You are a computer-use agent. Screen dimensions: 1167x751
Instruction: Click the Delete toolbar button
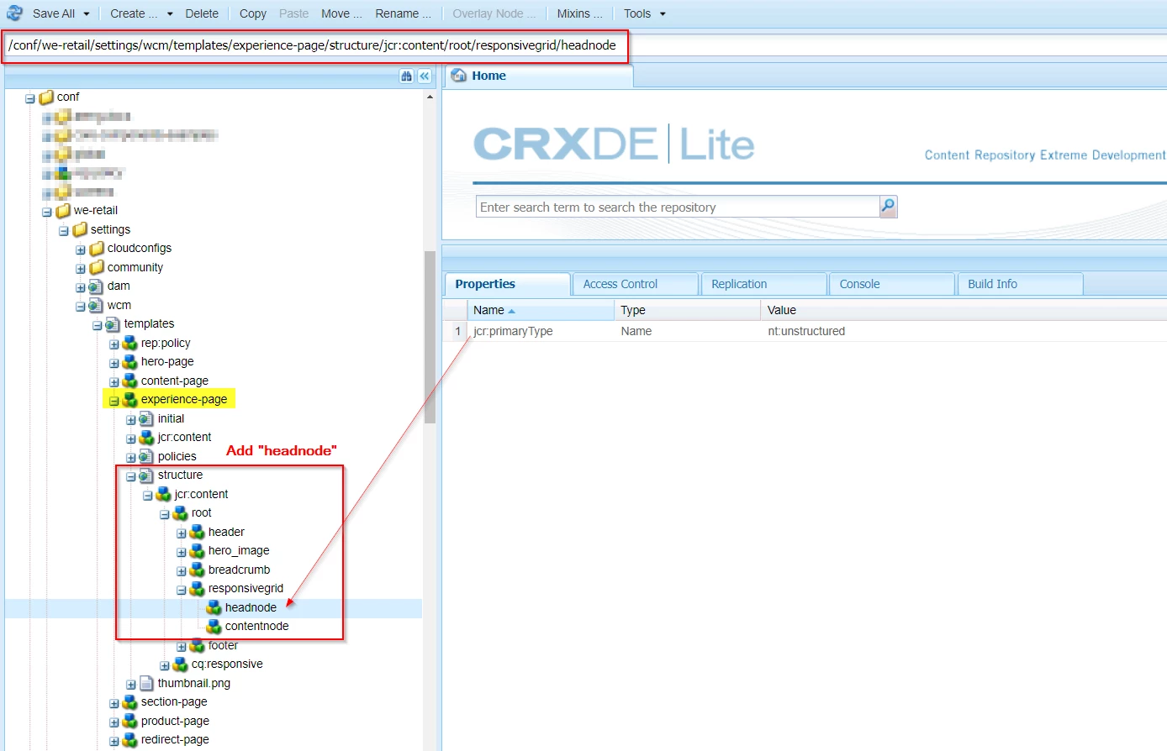202,13
